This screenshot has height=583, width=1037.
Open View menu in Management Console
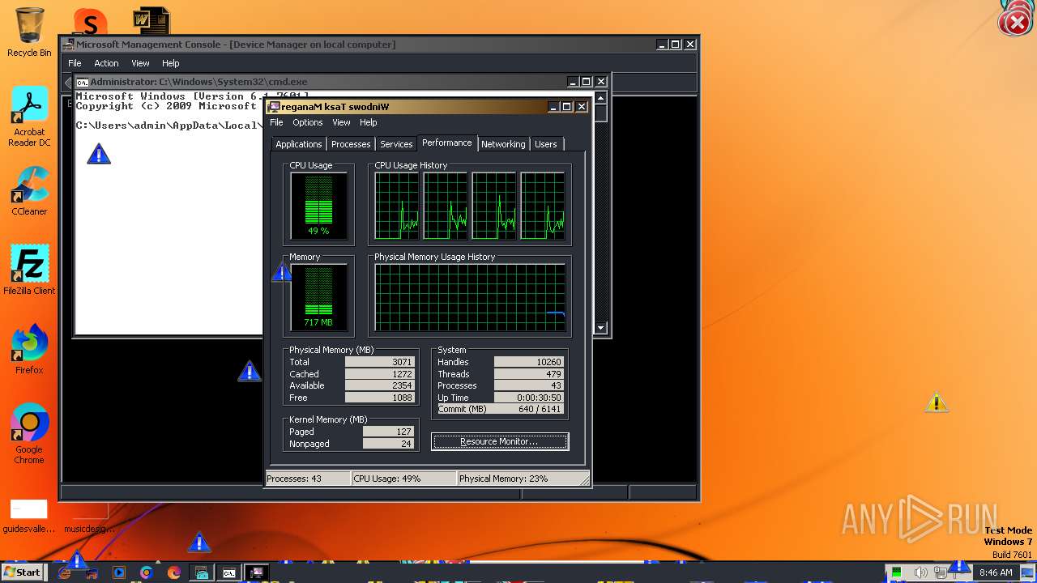click(141, 63)
